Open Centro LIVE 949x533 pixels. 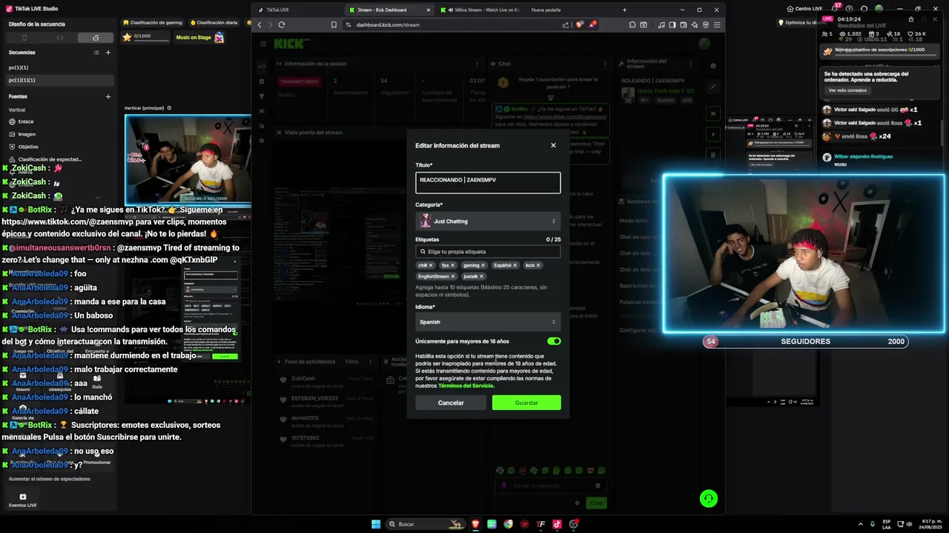click(x=804, y=8)
